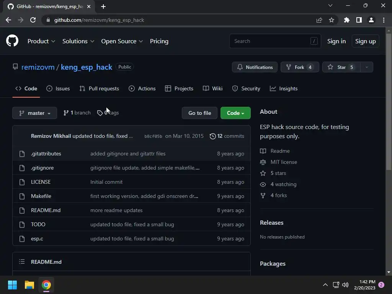Click the fork icon beside 4 forks
The image size is (392, 294).
click(x=263, y=196)
